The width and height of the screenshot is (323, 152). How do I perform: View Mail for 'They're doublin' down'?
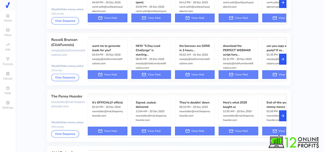click(195, 131)
